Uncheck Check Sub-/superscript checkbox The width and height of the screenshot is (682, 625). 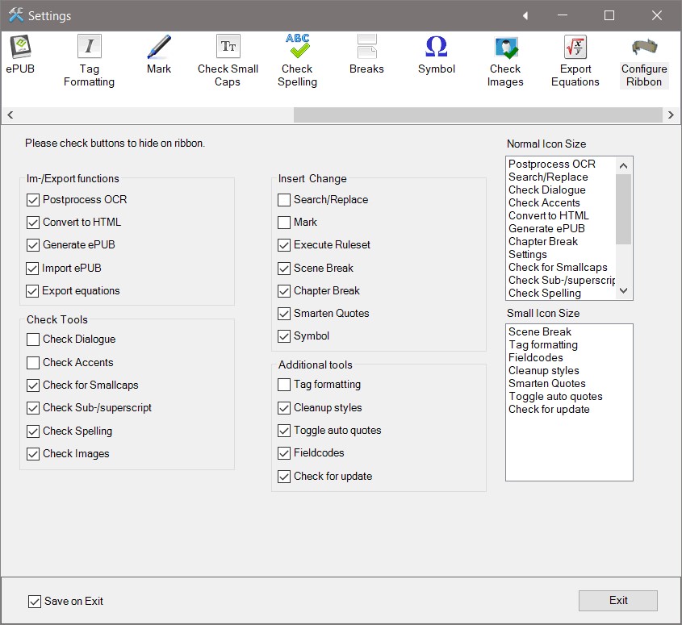tap(32, 408)
